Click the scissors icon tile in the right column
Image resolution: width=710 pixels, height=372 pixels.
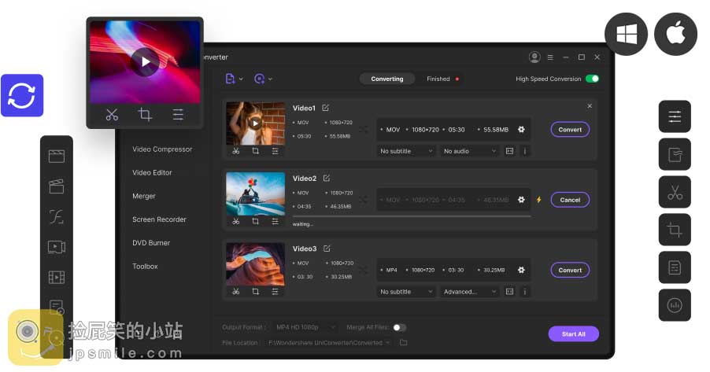(x=675, y=193)
